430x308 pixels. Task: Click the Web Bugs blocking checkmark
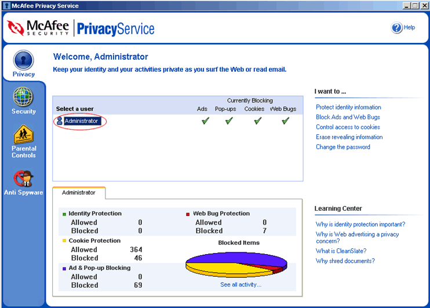pos(286,120)
